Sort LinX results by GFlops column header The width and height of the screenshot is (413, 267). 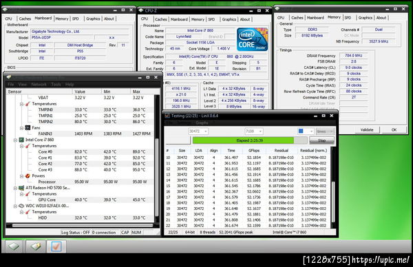pyautogui.click(x=254, y=150)
